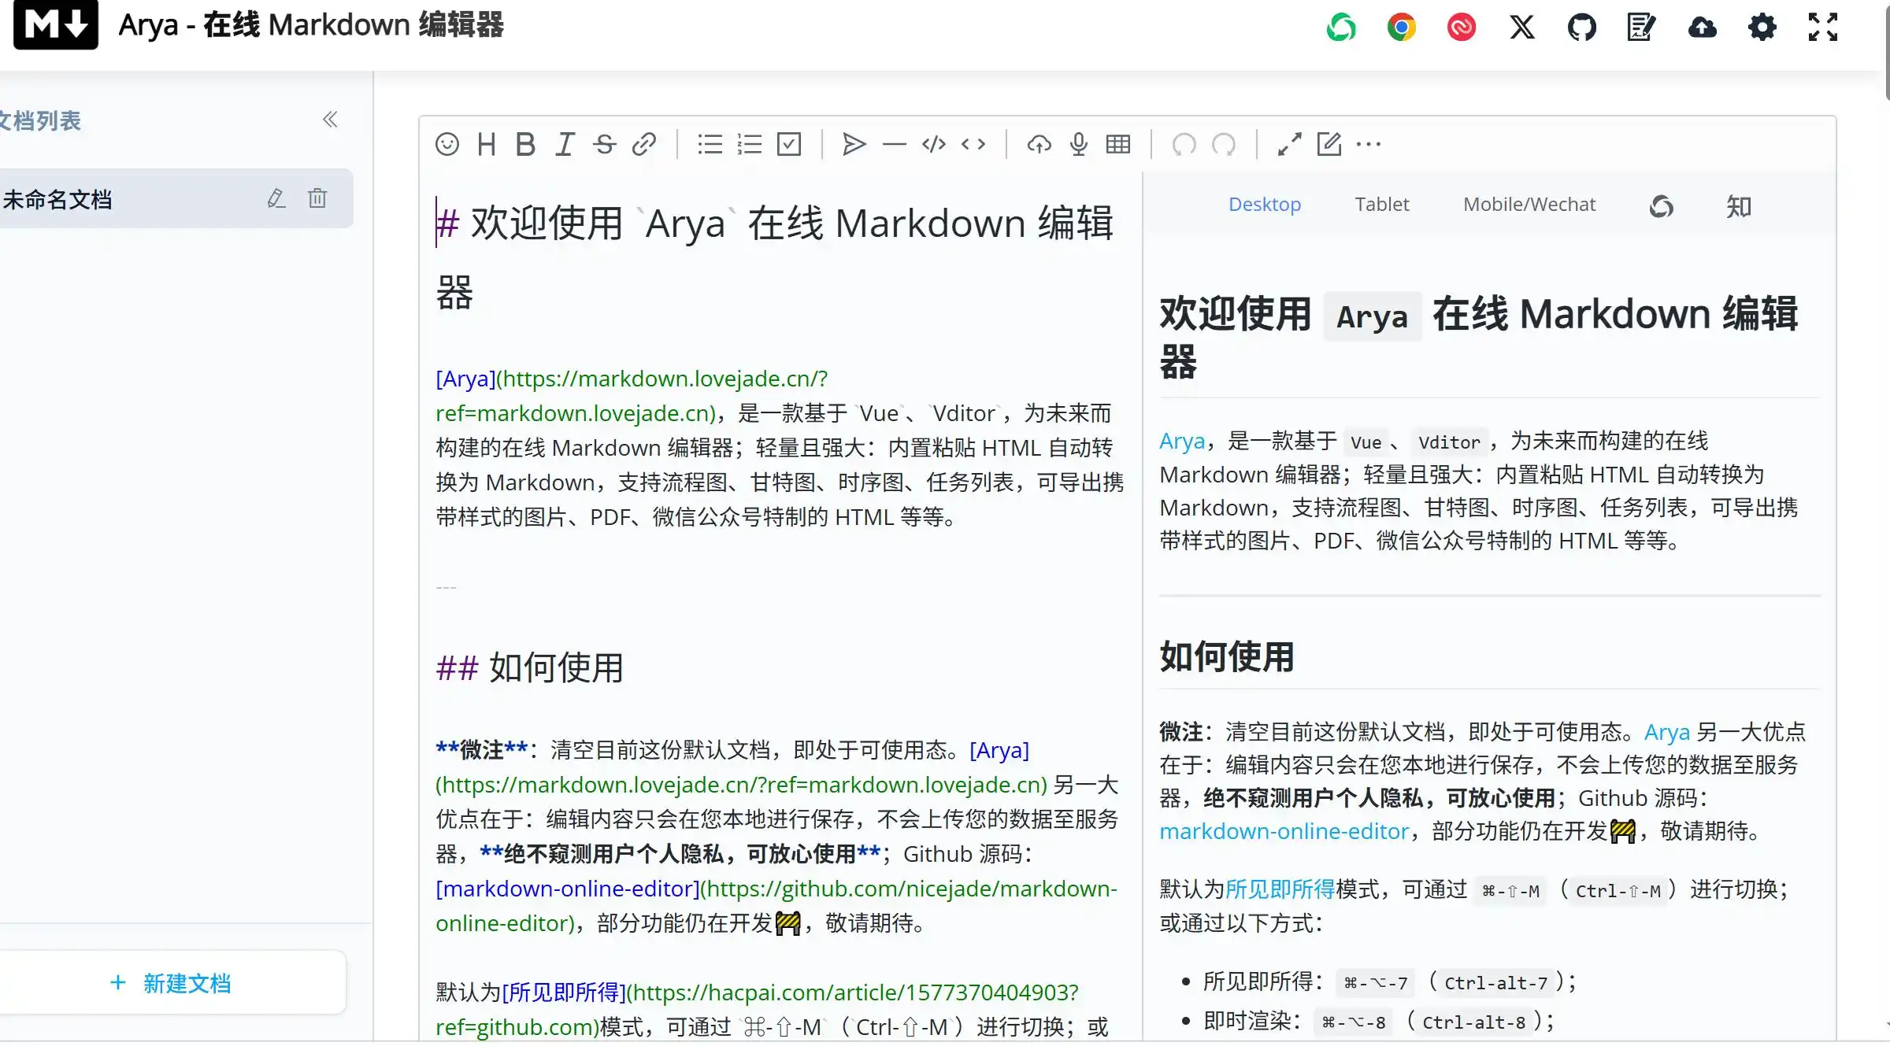Switch preview to Mobile/Wechat mode
This screenshot has height=1046, width=1890.
[x=1529, y=205]
